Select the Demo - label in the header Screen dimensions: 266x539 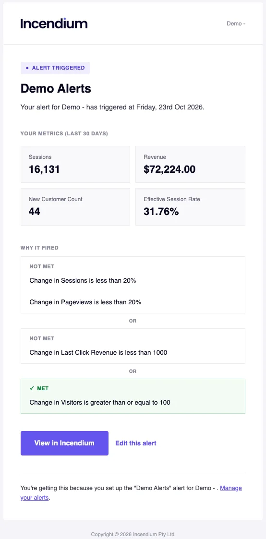[236, 24]
